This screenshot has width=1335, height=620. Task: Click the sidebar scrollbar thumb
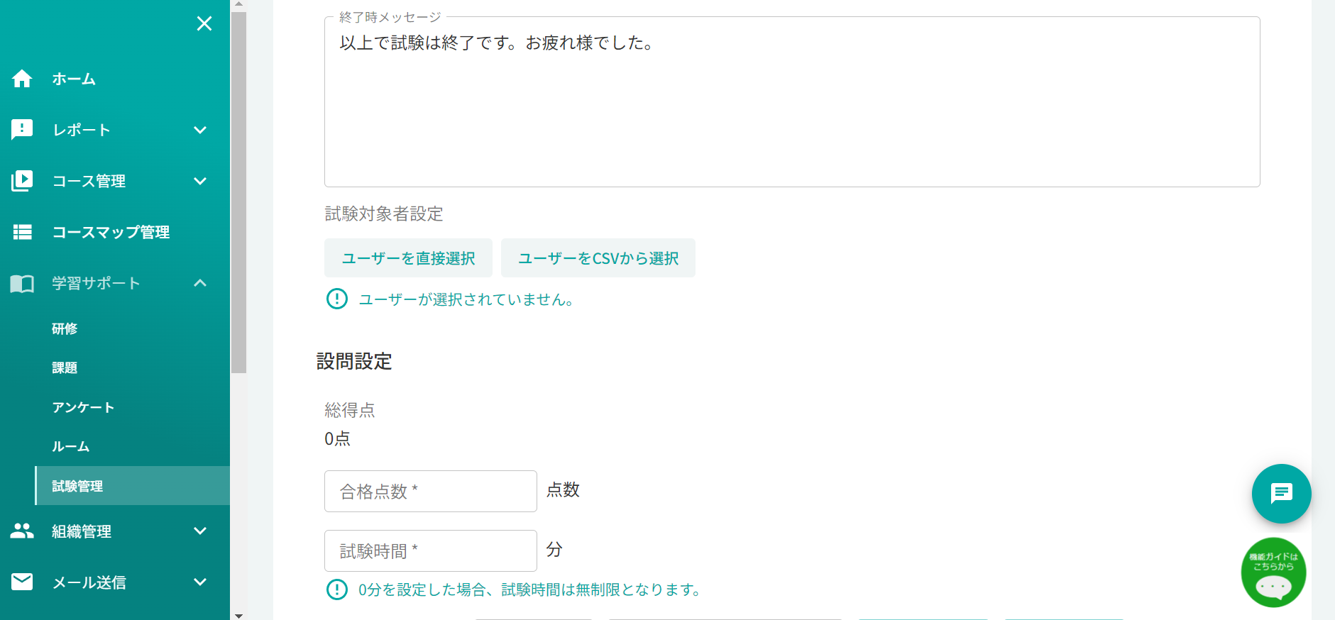(238, 192)
